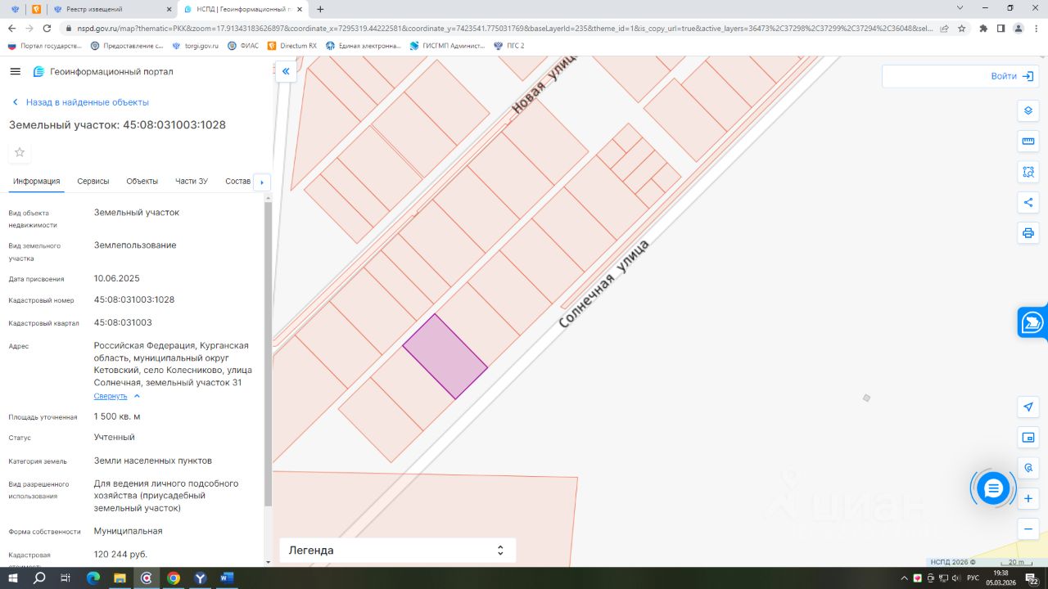Select the 'Информация' tab
Screen dimensions: 1048x589
tap(37, 182)
